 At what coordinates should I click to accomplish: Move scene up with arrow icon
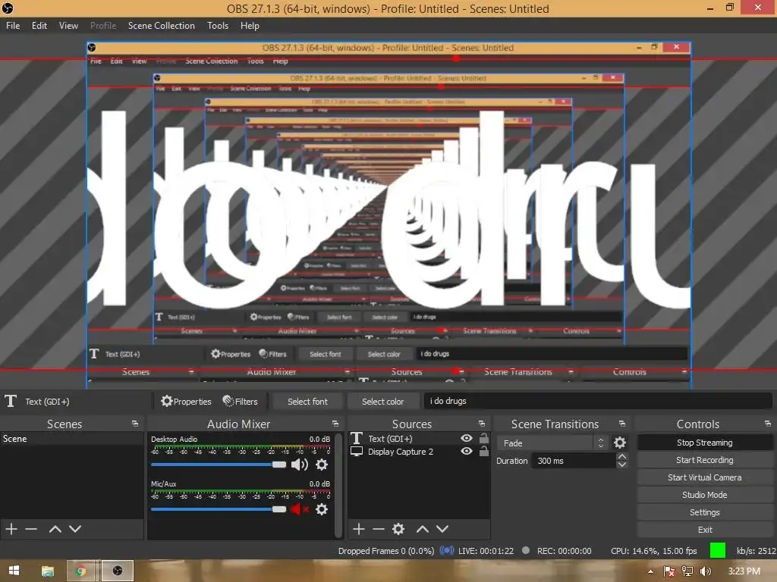55,528
